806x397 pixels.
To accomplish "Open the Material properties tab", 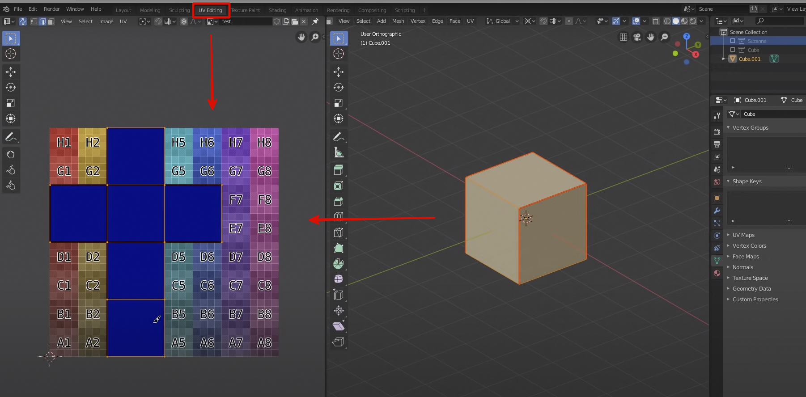I will click(x=717, y=273).
